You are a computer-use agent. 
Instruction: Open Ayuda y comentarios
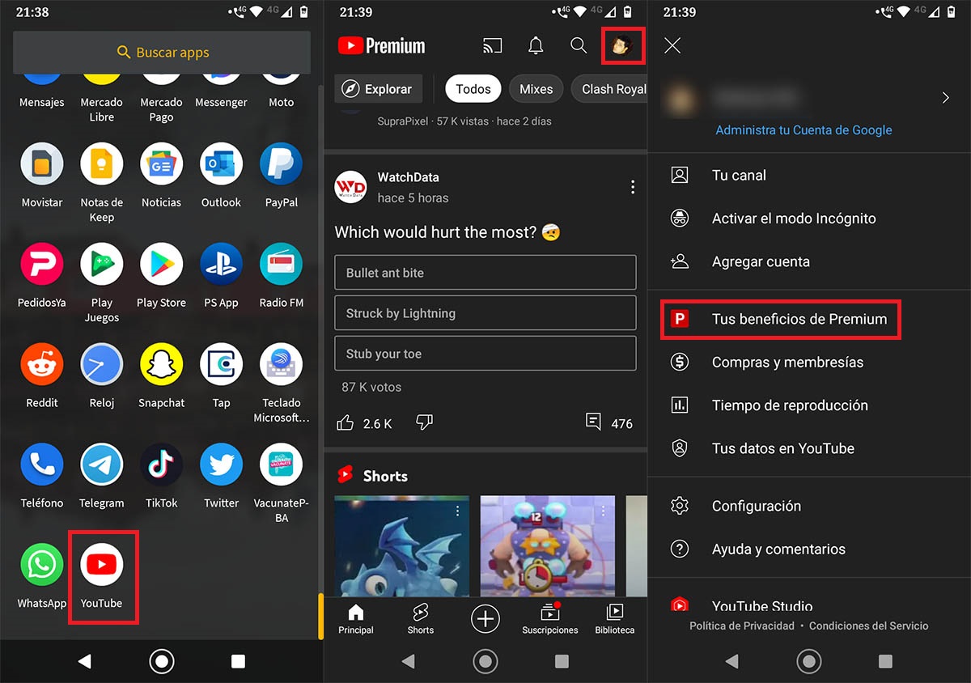[809, 549]
